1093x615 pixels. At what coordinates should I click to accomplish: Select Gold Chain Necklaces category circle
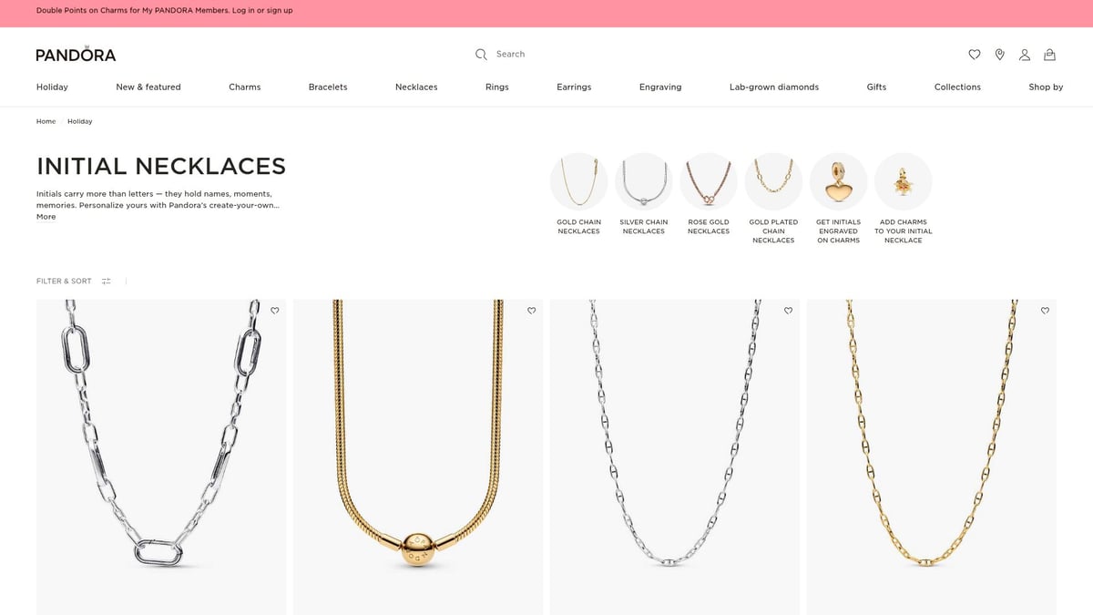coord(578,181)
